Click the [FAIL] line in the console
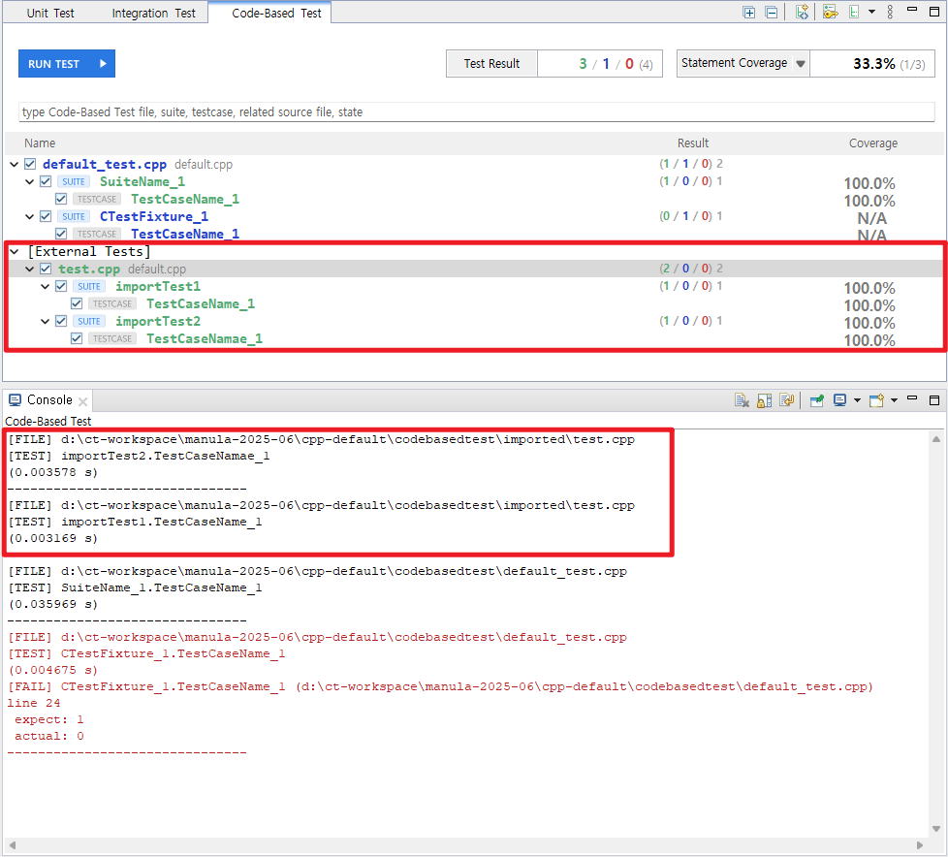This screenshot has width=948, height=857. pos(440,686)
